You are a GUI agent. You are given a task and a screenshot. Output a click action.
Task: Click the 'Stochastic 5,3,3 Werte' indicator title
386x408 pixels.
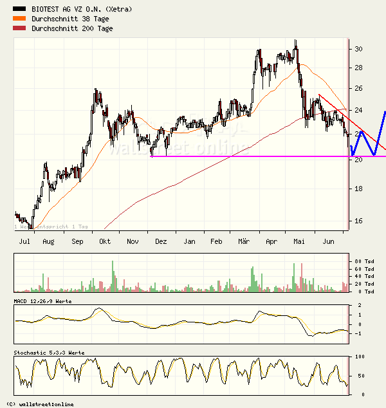pos(49,353)
